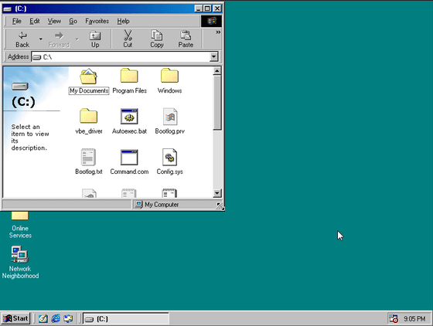Screen dimensions: 433x326
Task: Minimize the (C:) window
Action: [x=198, y=8]
